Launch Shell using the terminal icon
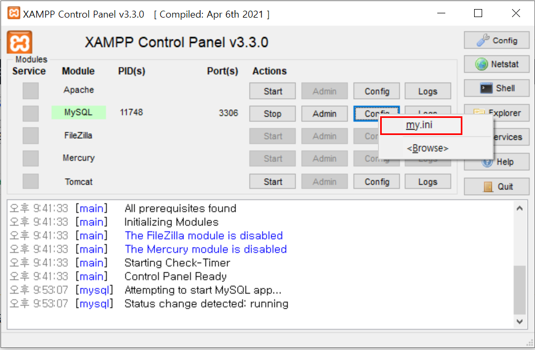The image size is (535, 350). (497, 88)
